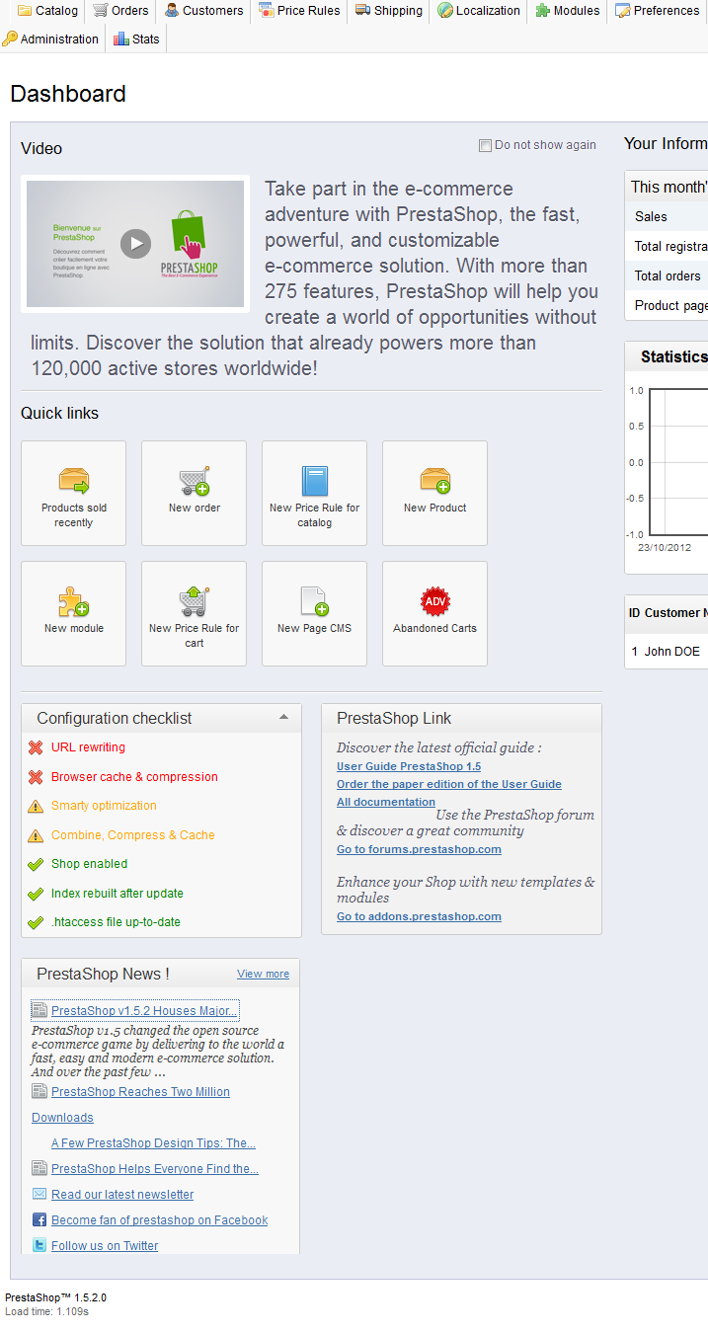Open the Follow us on Twitter link
708x1333 pixels.
click(105, 1246)
